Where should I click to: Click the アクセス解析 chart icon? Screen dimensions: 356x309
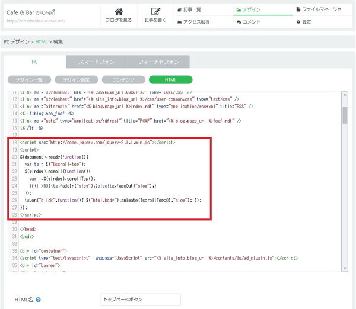coord(179,22)
